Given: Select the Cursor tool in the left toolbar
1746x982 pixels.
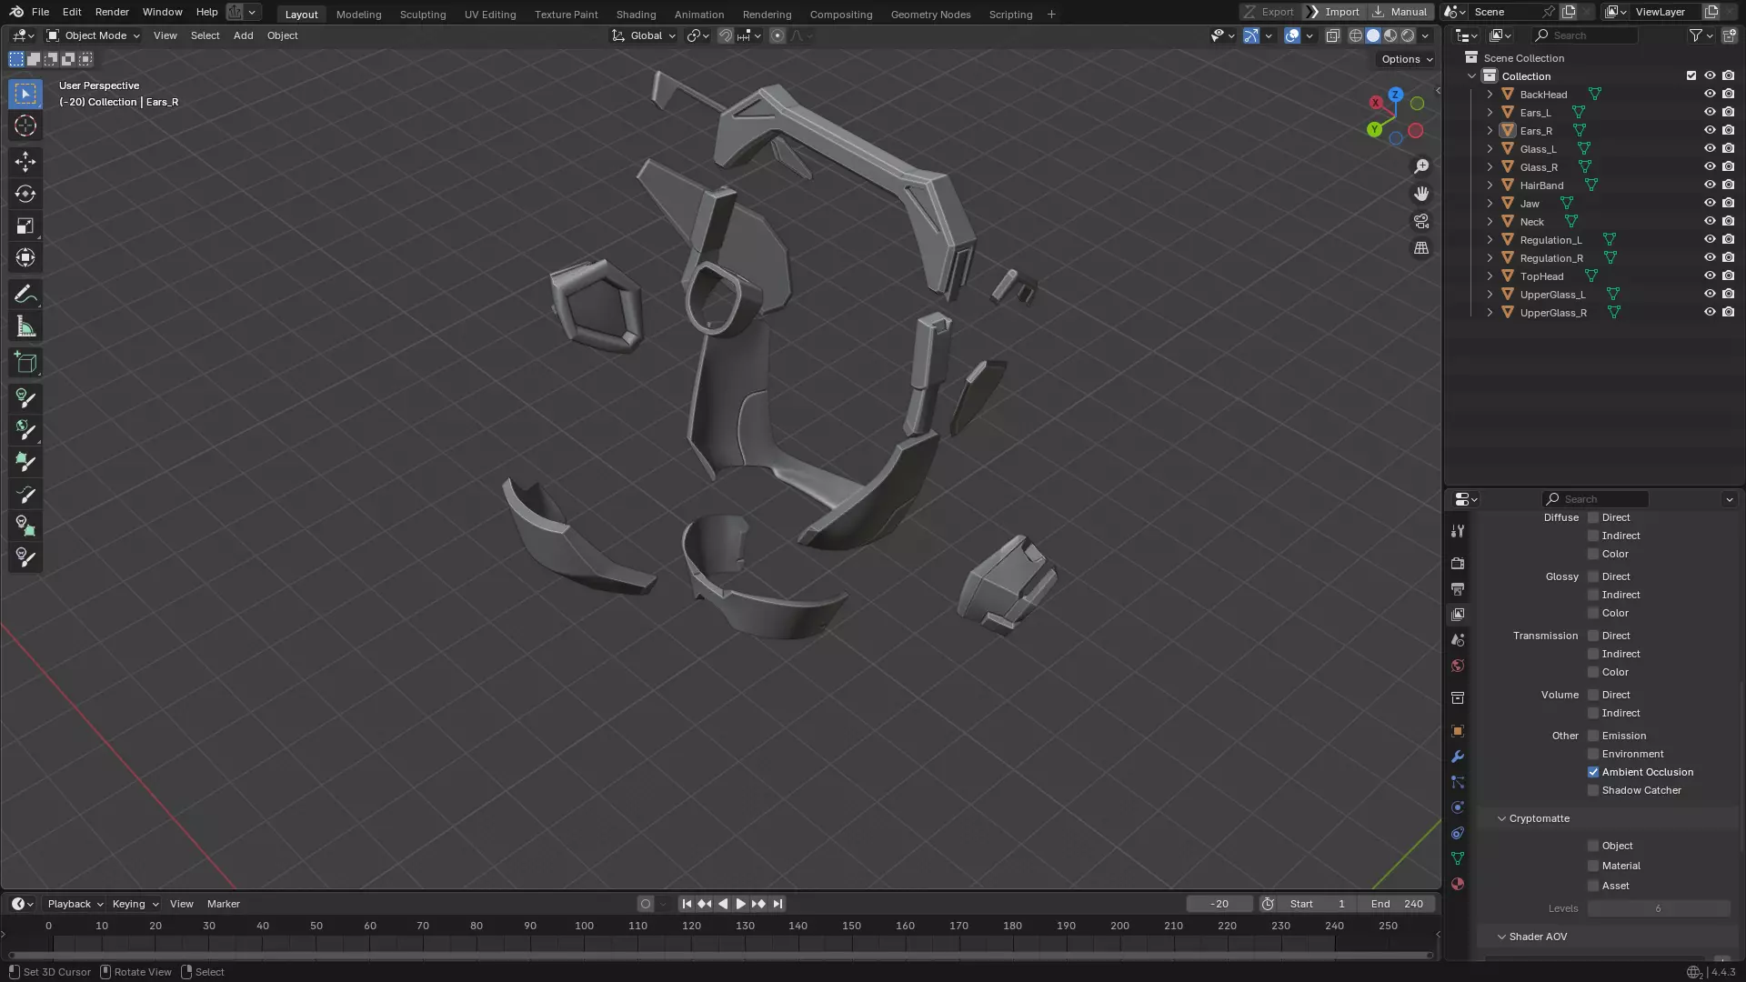Looking at the screenshot, I should pos(25,125).
